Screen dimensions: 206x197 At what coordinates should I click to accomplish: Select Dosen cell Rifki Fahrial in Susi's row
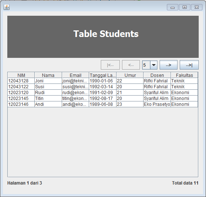(157, 87)
